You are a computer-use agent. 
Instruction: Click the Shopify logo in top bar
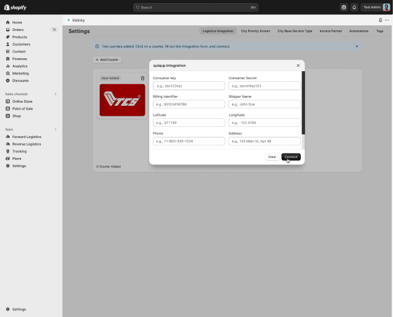(15, 7)
